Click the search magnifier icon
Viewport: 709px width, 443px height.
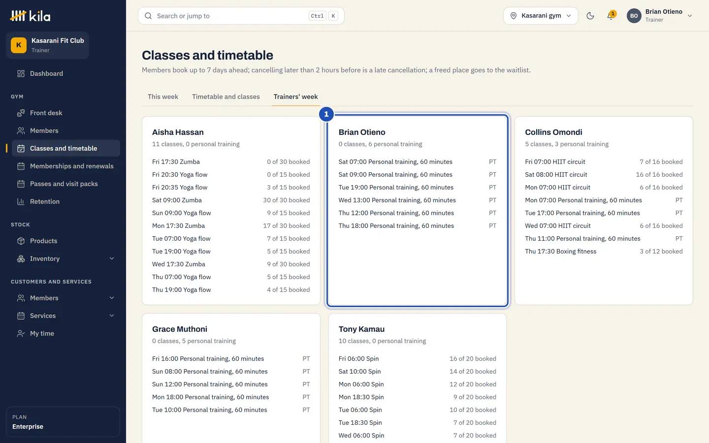pos(148,16)
